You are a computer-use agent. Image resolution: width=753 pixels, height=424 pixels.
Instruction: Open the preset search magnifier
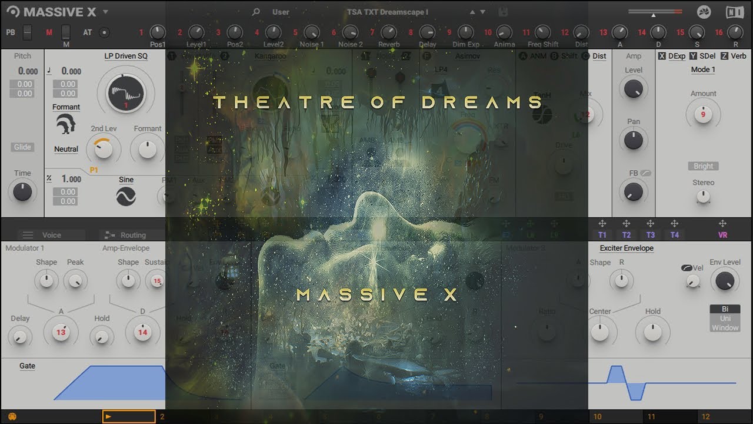click(256, 12)
